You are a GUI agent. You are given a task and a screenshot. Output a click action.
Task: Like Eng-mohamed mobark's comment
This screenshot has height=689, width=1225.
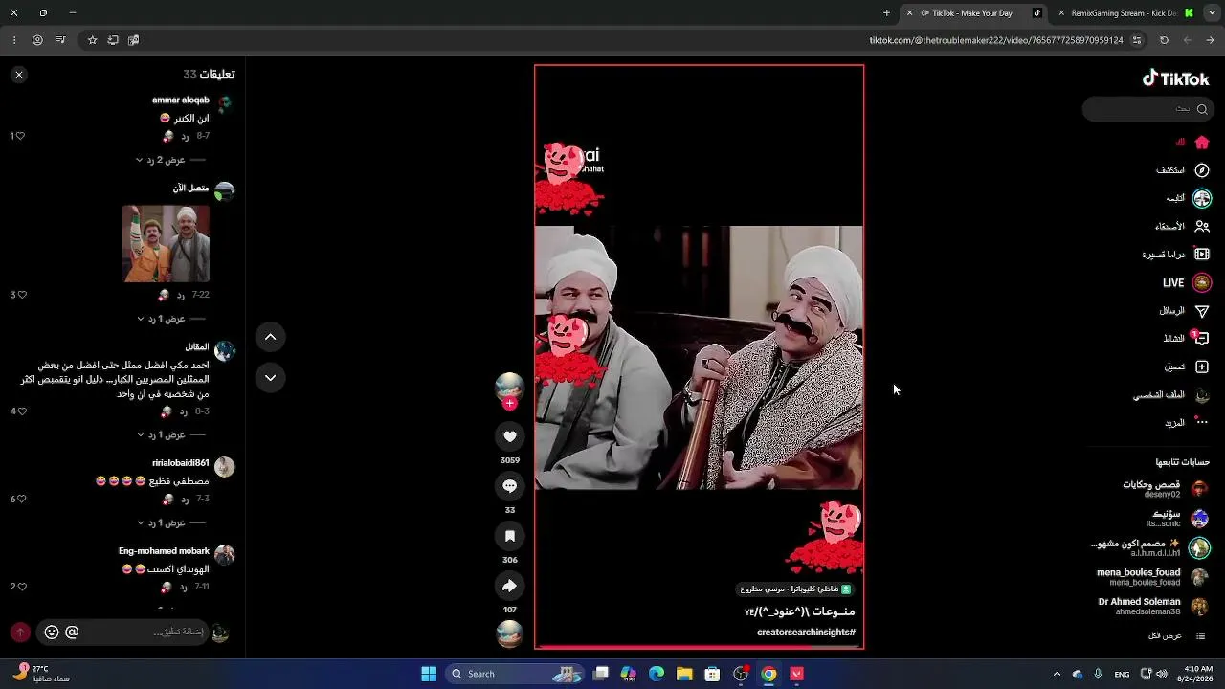click(x=20, y=587)
